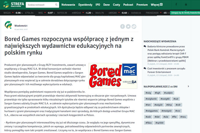The image size is (200, 133).
Task: Open the Czaty section
Action: (x=116, y=5)
